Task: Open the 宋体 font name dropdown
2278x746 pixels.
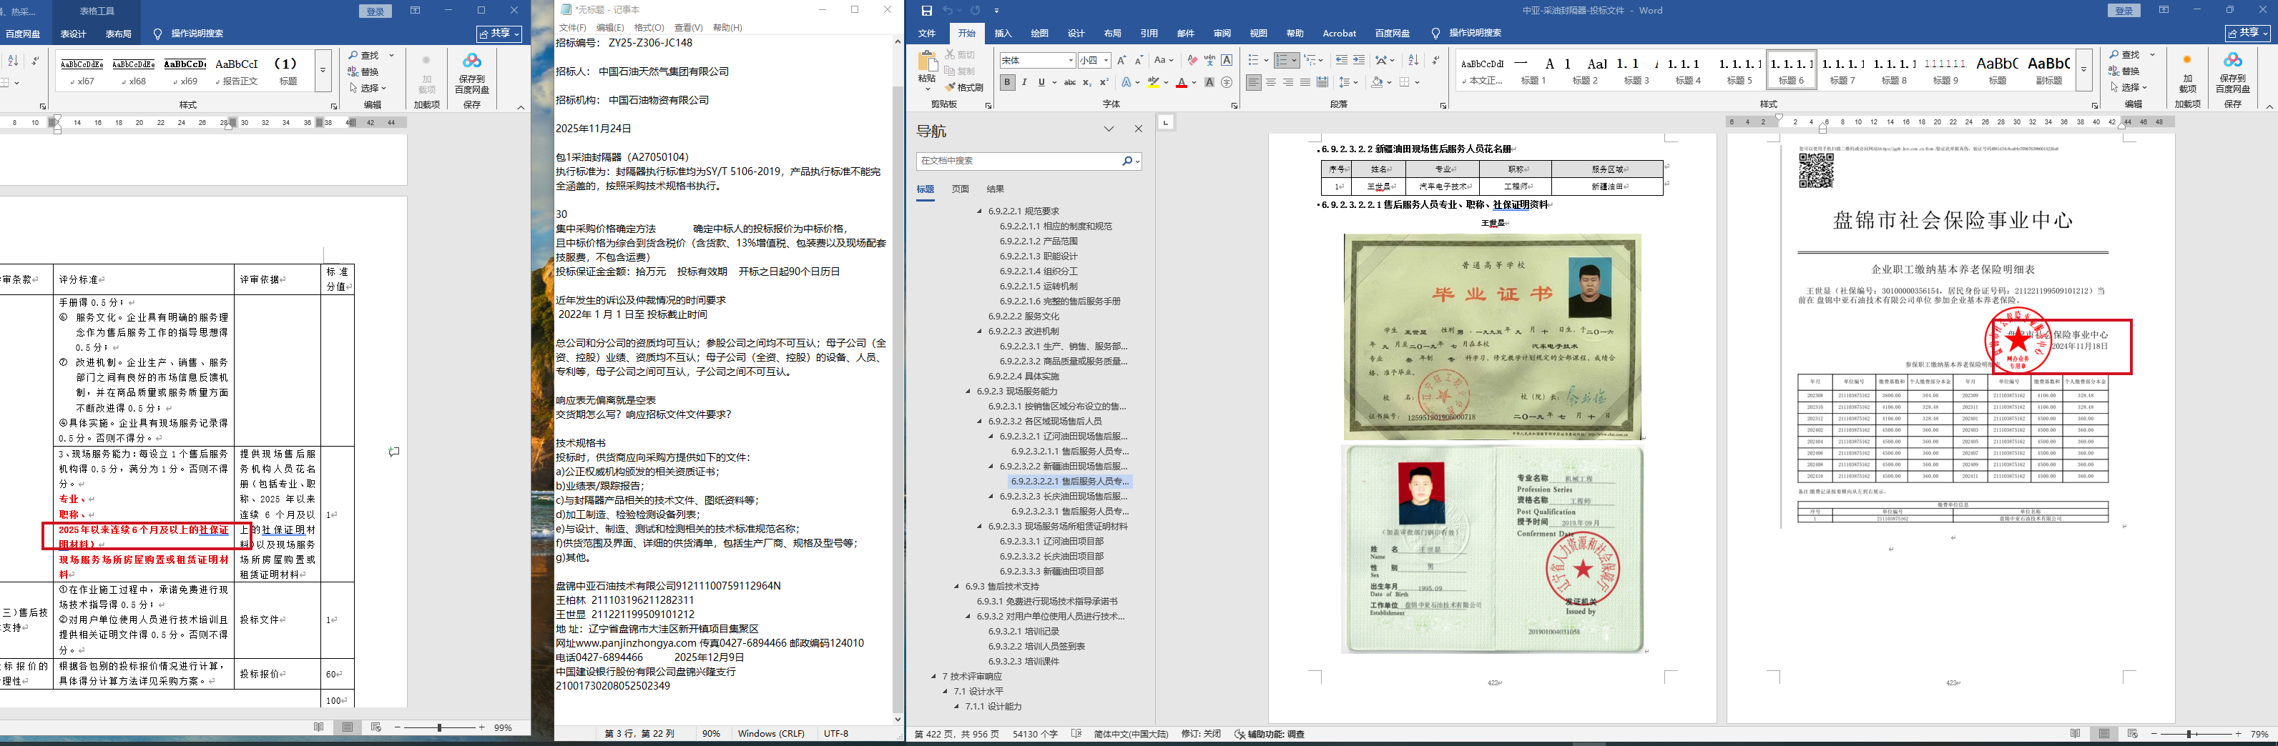Action: (x=1071, y=61)
